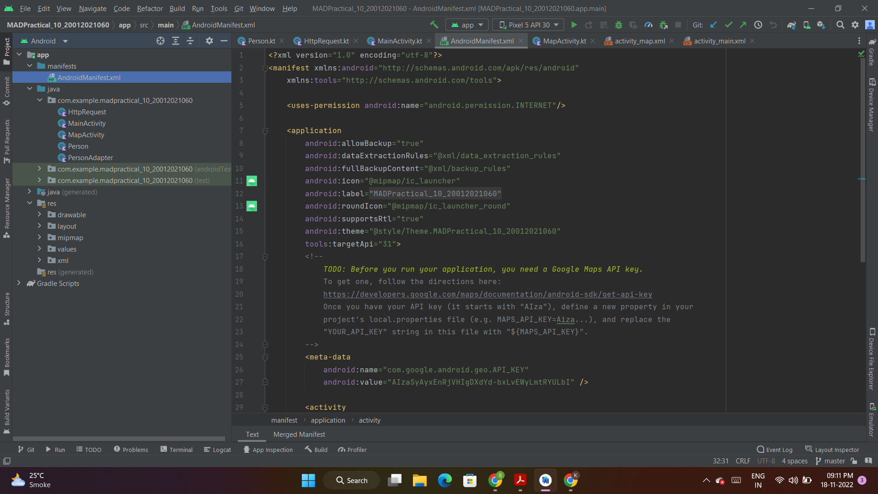This screenshot has width=878, height=494.
Task: Open the Refactor menu
Action: pos(150,8)
